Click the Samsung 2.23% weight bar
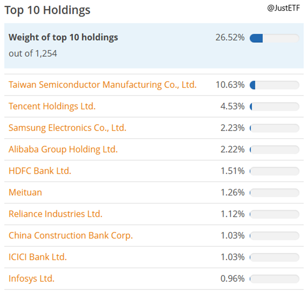 point(274,128)
